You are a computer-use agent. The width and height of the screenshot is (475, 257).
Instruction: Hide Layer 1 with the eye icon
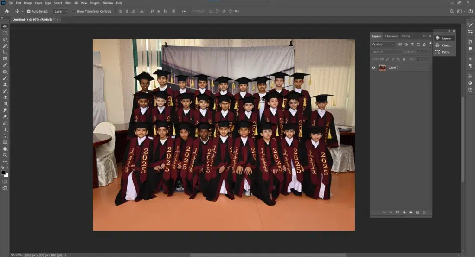point(374,68)
